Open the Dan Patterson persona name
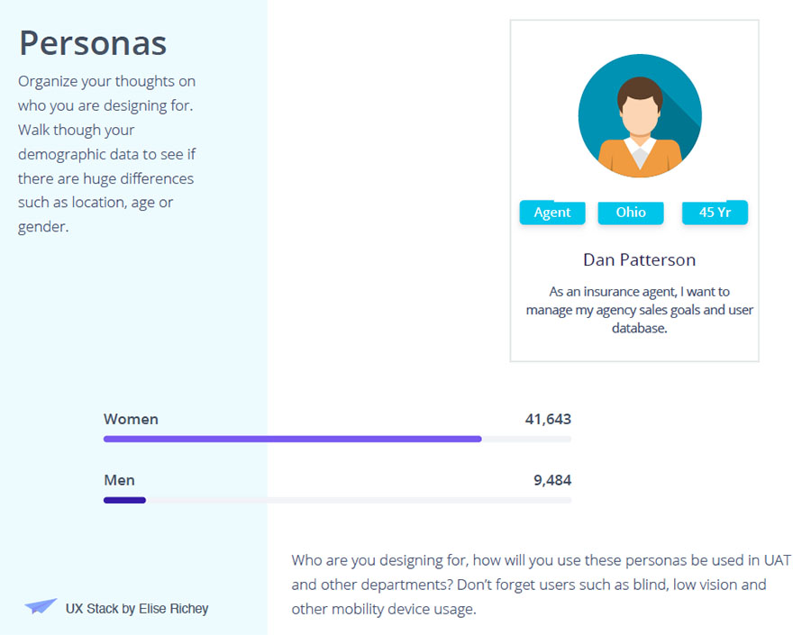 [x=640, y=259]
